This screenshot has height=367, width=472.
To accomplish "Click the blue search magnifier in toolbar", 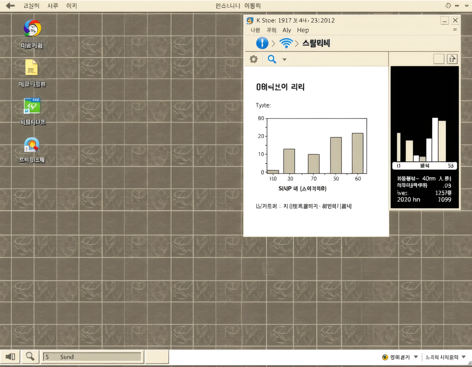I will click(x=272, y=59).
